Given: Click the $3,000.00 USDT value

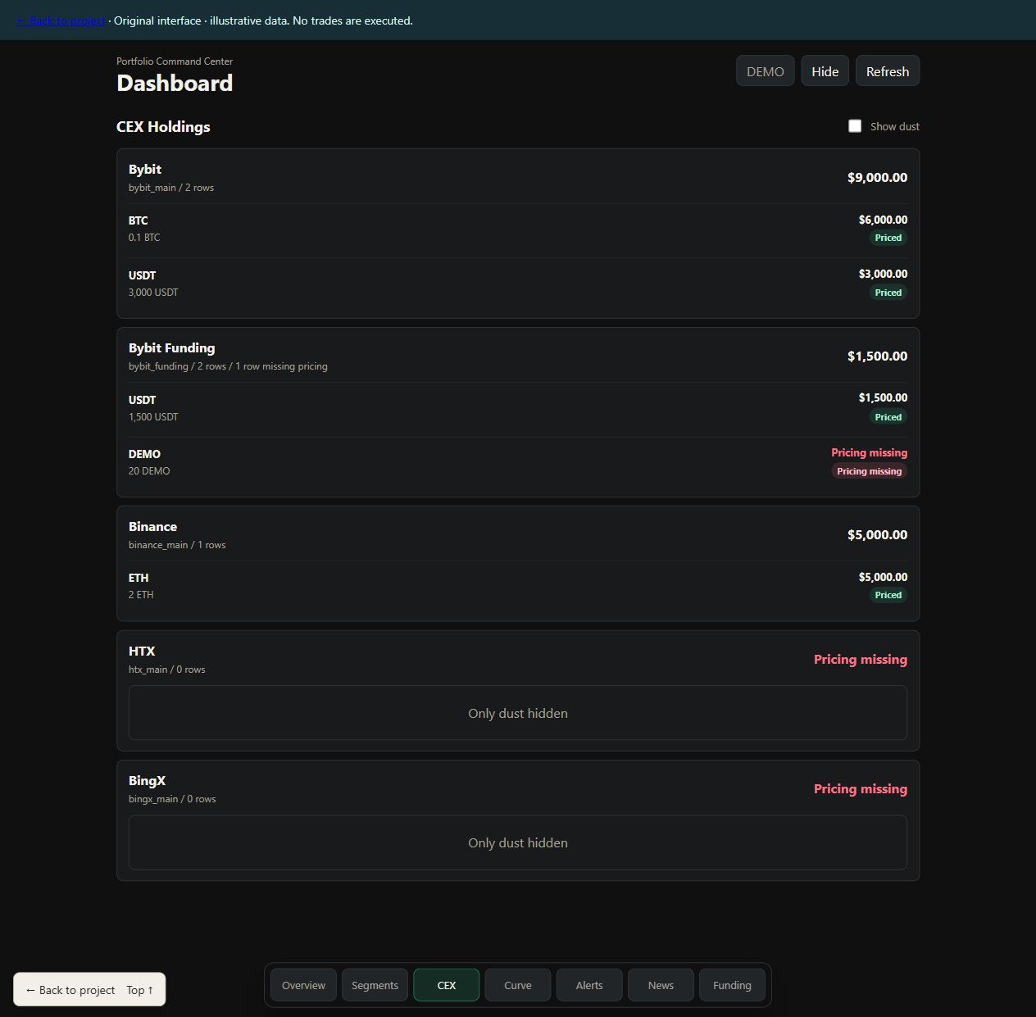Looking at the screenshot, I should point(883,274).
